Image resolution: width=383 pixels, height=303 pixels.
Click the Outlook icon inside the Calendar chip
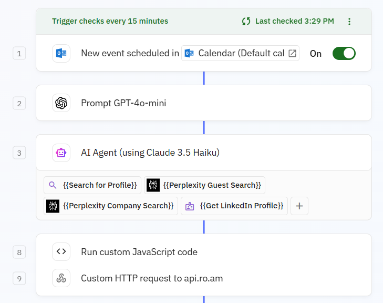[189, 53]
